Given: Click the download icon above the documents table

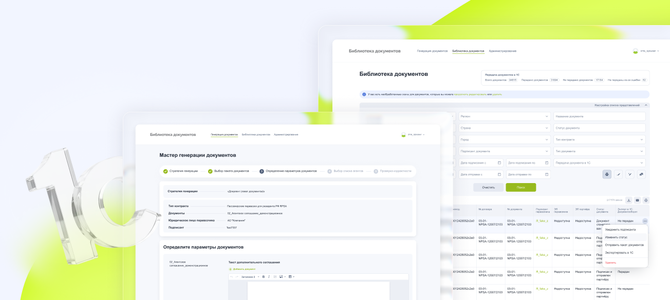Looking at the screenshot, I should click(629, 200).
